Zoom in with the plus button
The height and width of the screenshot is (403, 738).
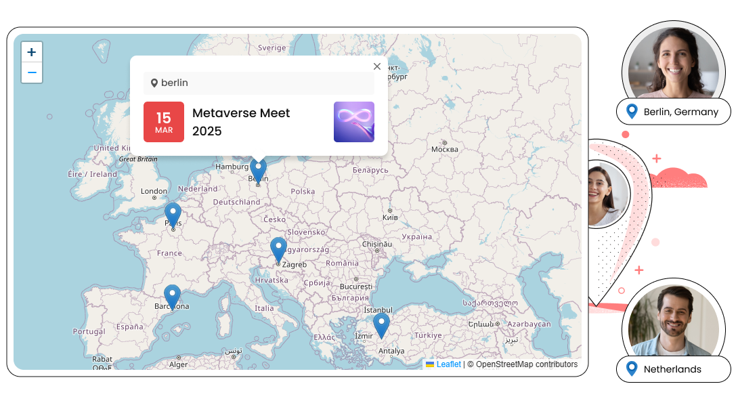(32, 52)
